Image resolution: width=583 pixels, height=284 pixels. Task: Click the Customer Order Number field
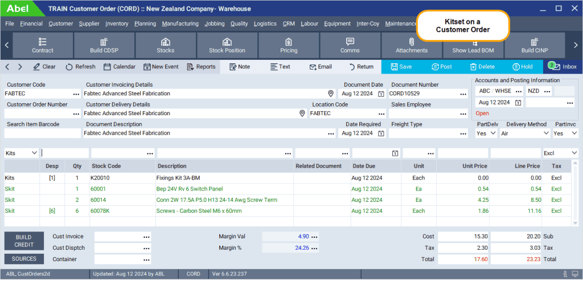click(x=38, y=113)
